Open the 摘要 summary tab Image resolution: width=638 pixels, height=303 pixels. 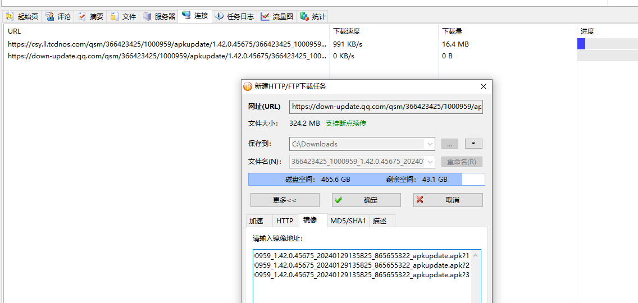click(x=90, y=16)
